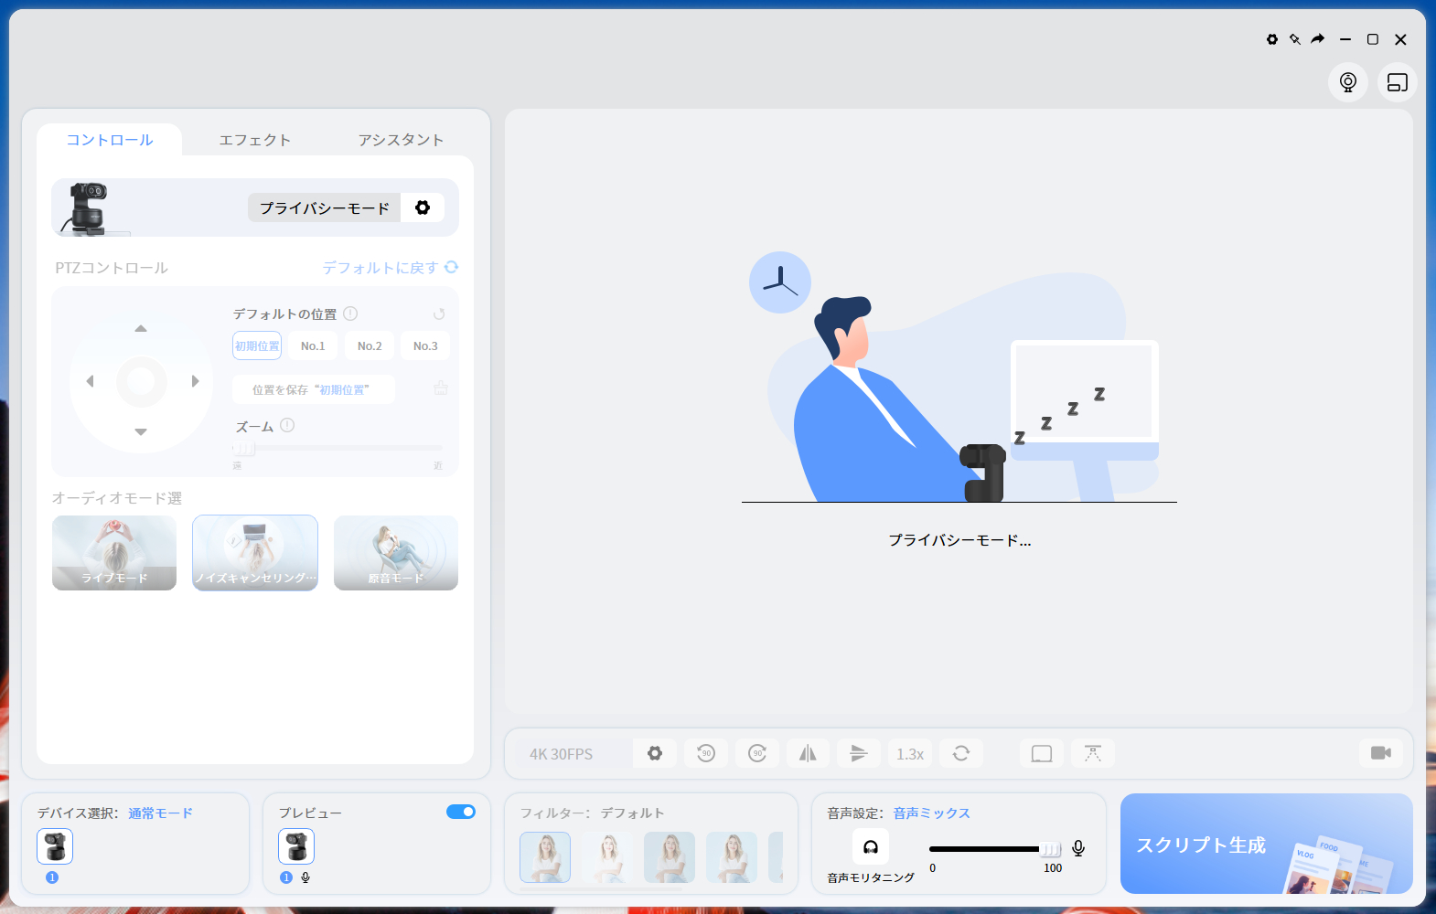1436x914 pixels.
Task: Mute the microphone icon beside volume slider
Action: tap(1078, 848)
